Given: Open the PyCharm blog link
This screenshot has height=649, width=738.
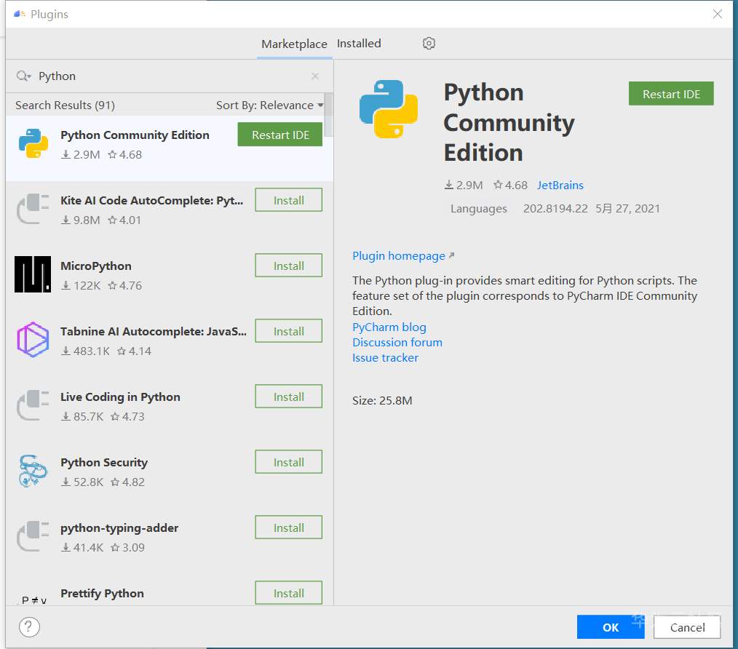Looking at the screenshot, I should coord(389,327).
